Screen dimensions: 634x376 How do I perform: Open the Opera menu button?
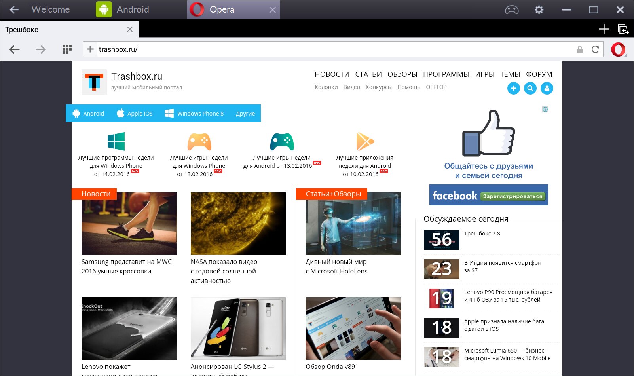pos(618,49)
